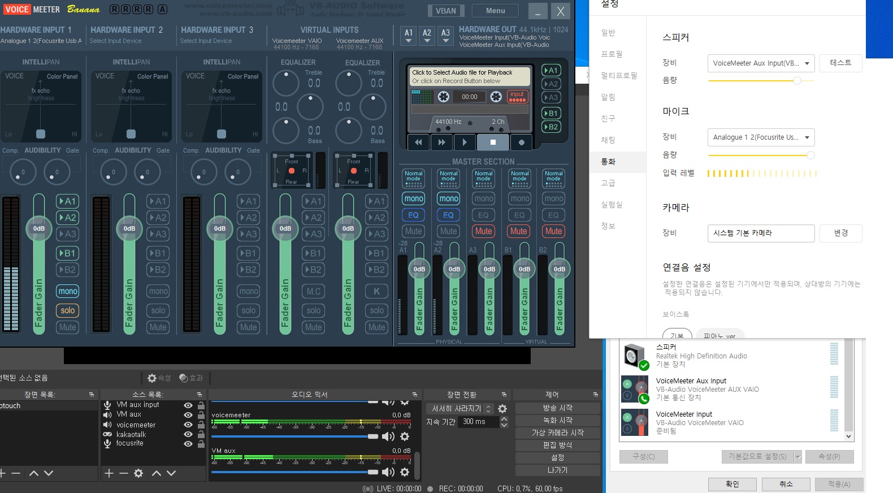Start recording with the cassette record button
This screenshot has width=893, height=493.
point(521,142)
